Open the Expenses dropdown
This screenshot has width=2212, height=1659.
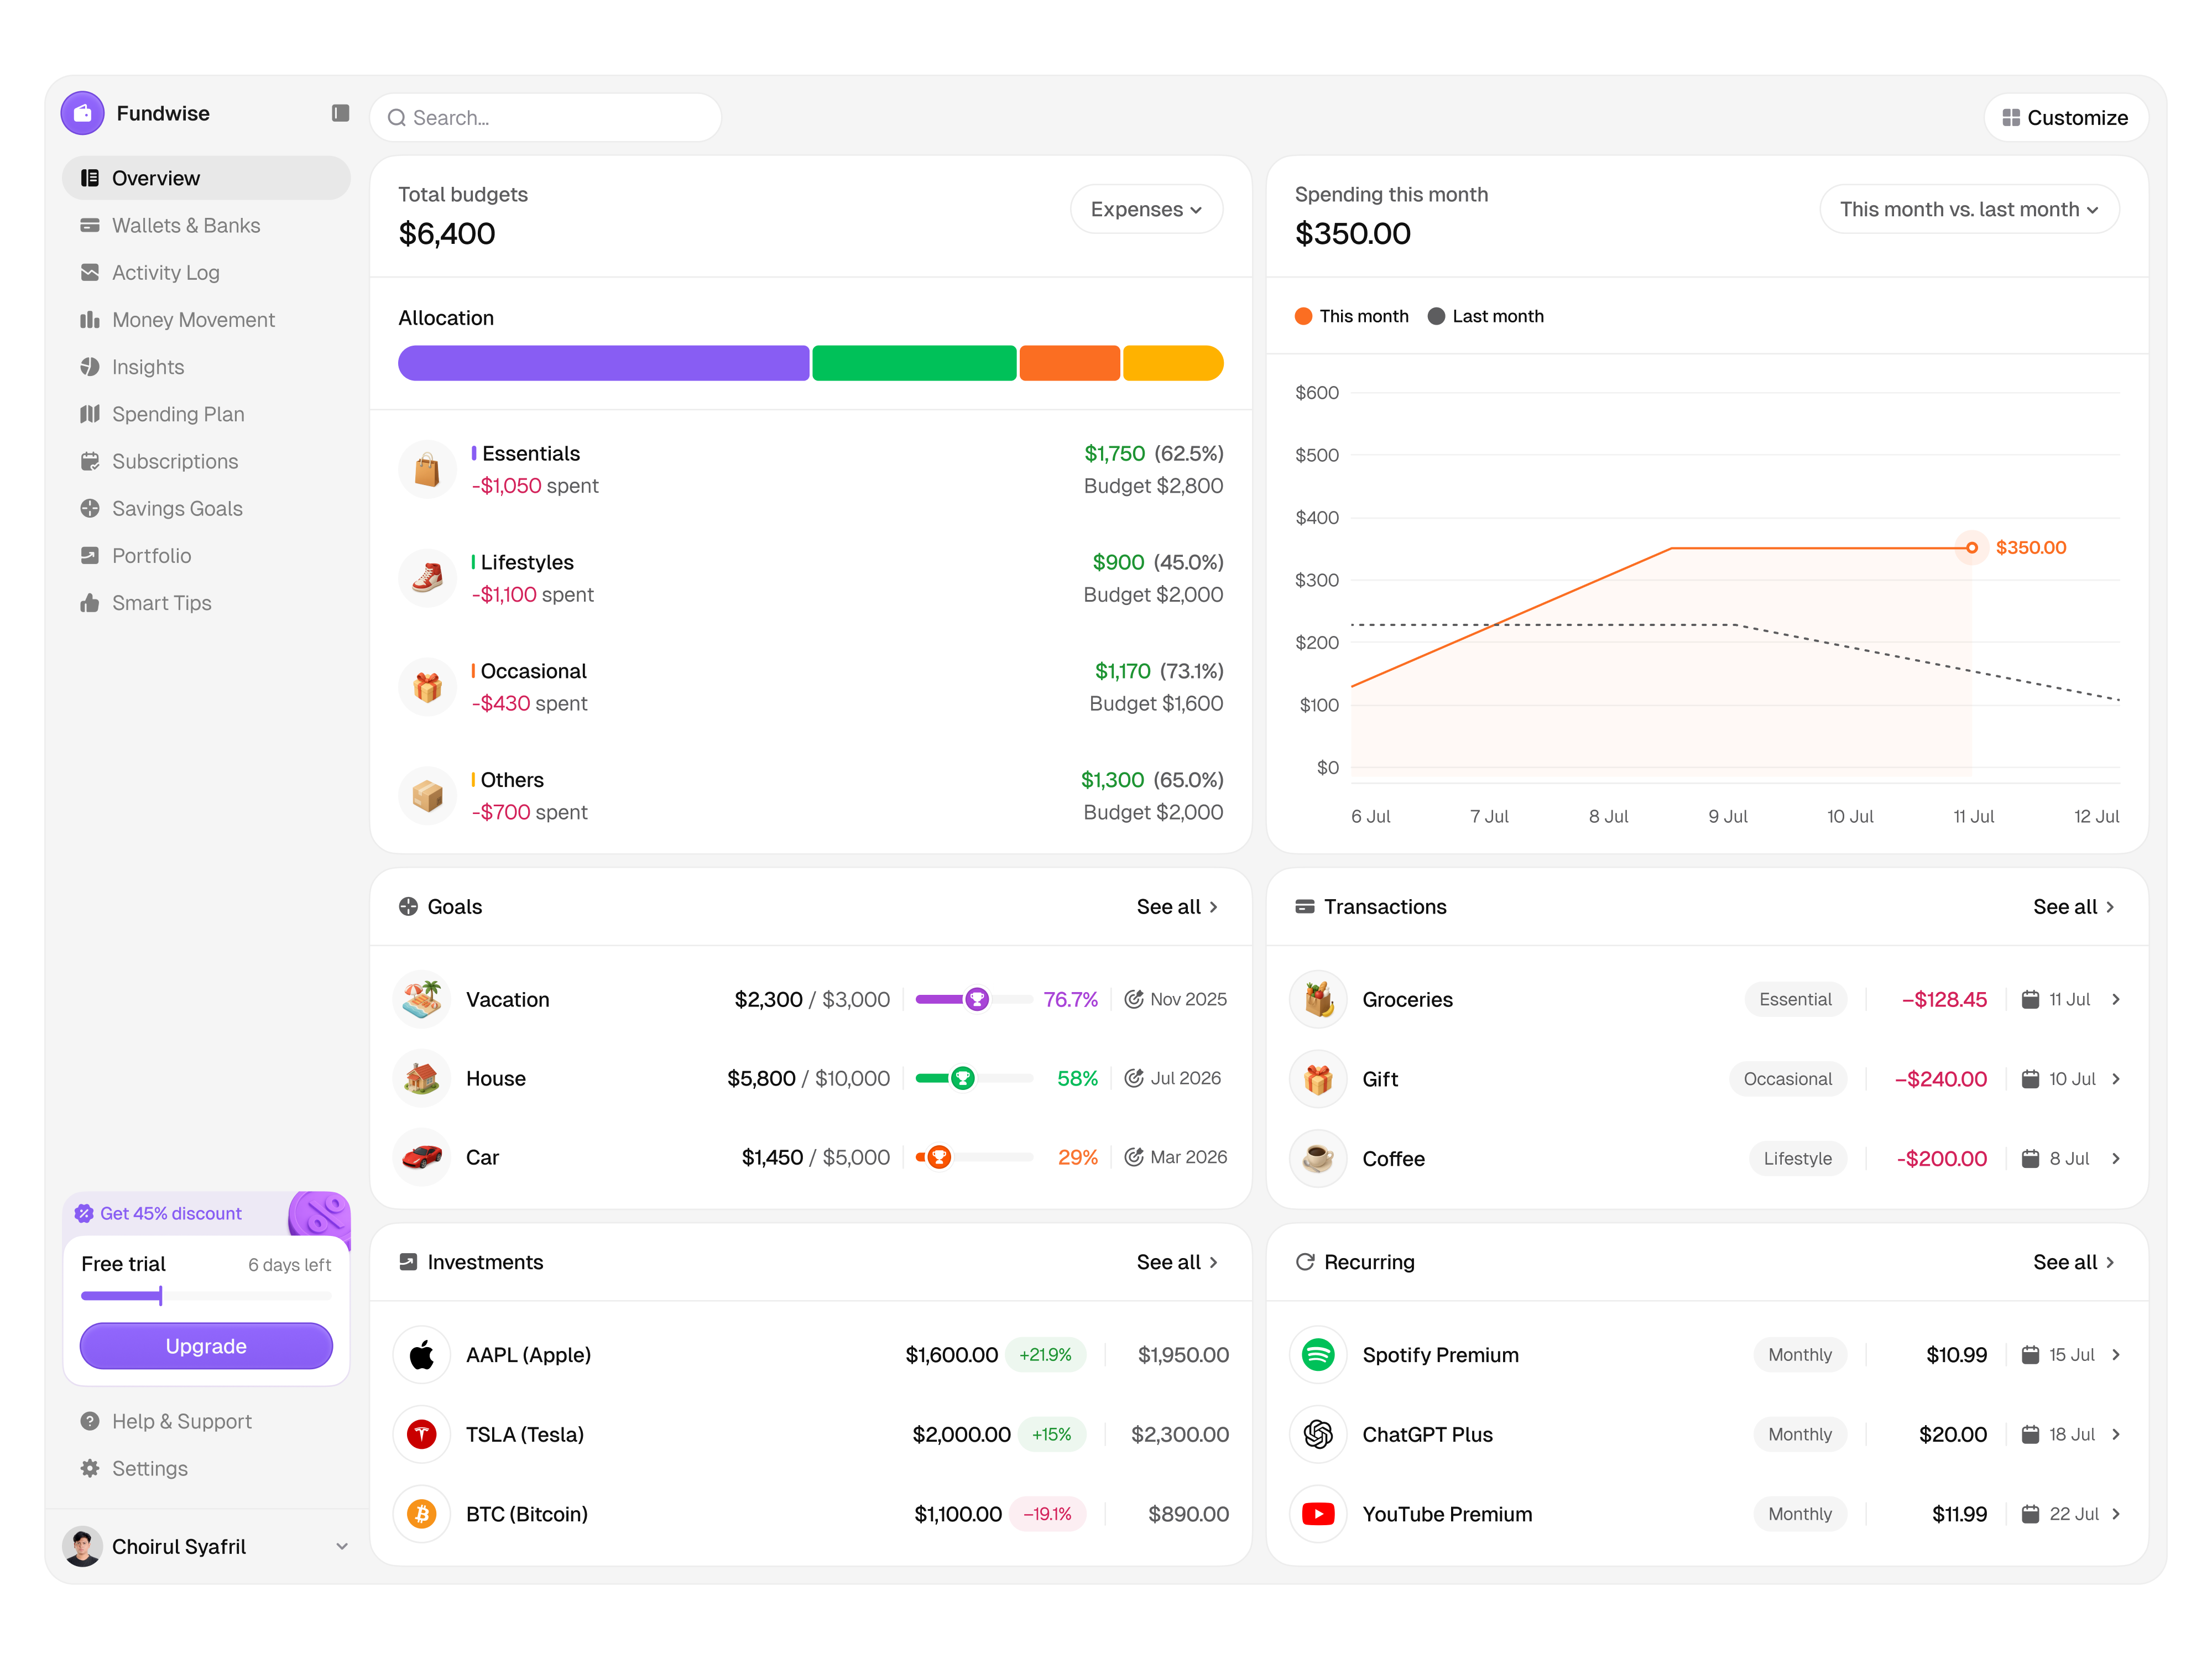[x=1146, y=209]
